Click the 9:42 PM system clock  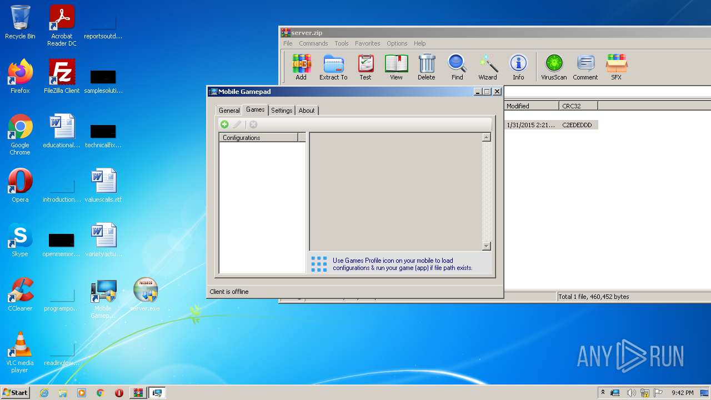[x=682, y=393]
